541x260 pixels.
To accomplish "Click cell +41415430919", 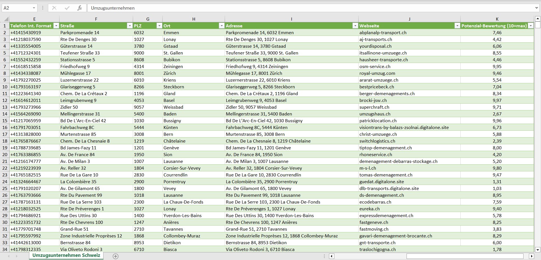I will coord(34,32).
